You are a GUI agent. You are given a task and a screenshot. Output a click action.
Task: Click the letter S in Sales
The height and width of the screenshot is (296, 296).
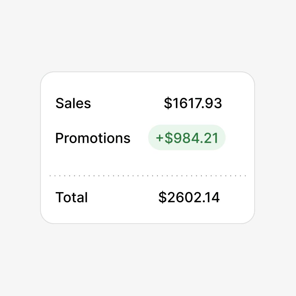tap(59, 103)
